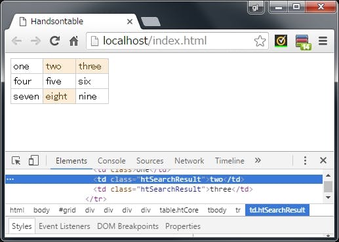
Task: Open the extension with the 14 badge
Action: [303, 42]
